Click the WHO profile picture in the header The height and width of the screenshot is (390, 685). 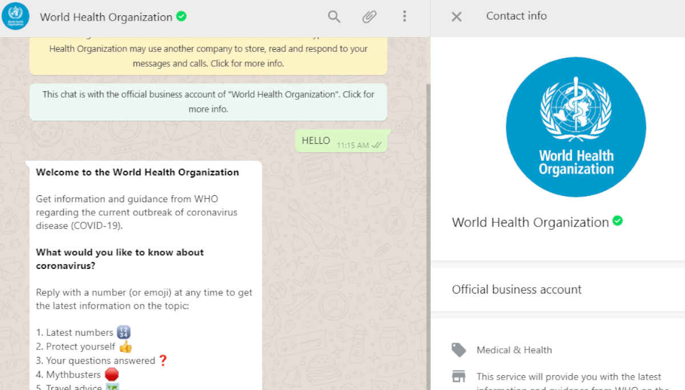15,17
